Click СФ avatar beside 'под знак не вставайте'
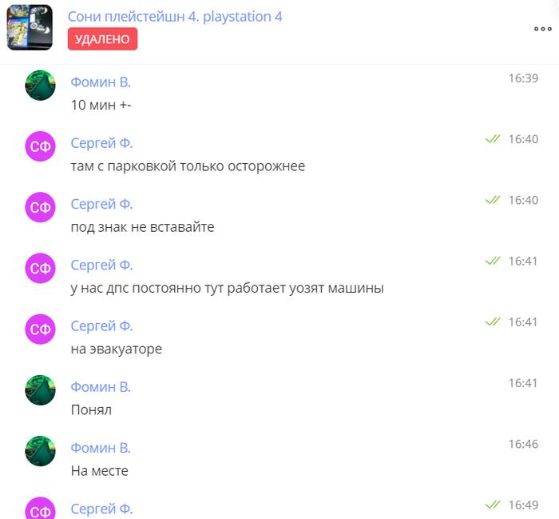The image size is (559, 519). pyautogui.click(x=40, y=207)
